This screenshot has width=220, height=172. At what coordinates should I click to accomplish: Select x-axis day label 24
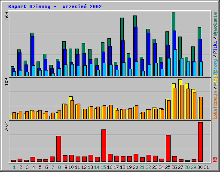click(x=161, y=167)
